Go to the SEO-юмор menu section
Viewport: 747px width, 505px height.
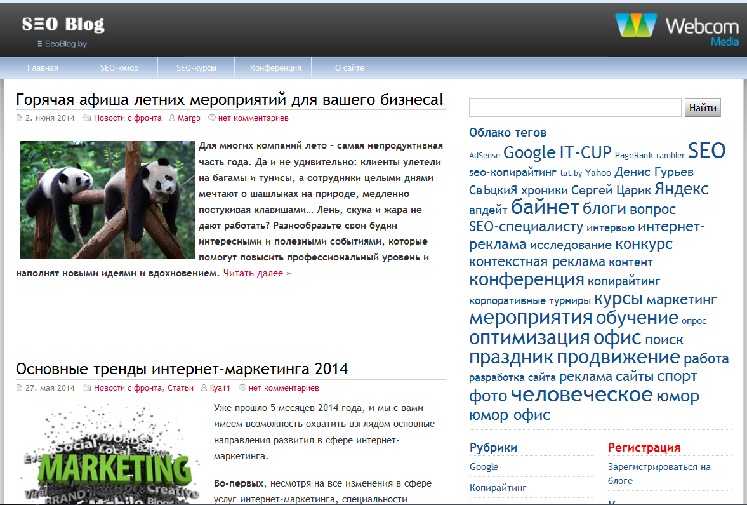119,68
